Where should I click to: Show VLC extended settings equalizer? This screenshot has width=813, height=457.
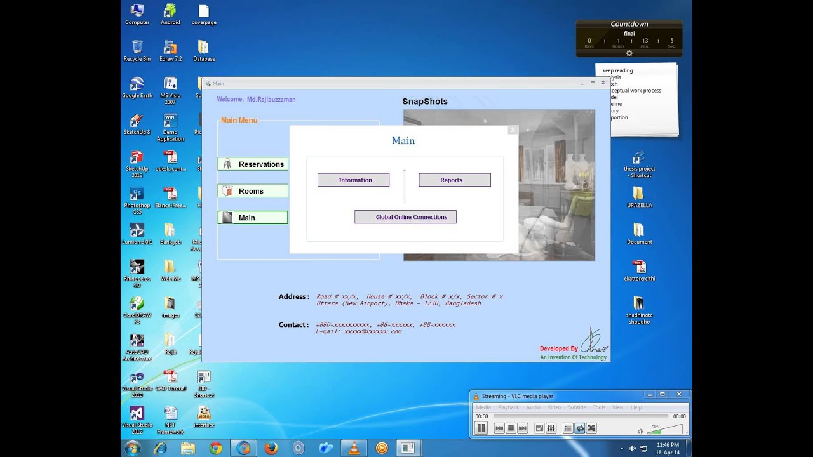(x=551, y=428)
